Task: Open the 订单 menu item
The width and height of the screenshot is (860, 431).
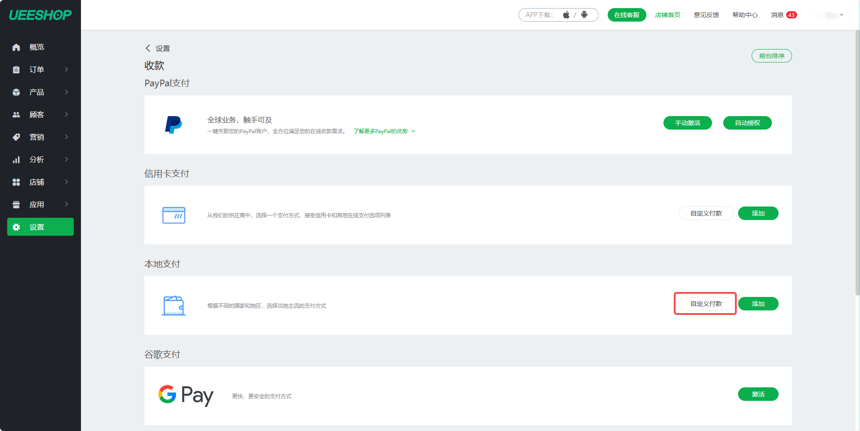Action: (40, 70)
